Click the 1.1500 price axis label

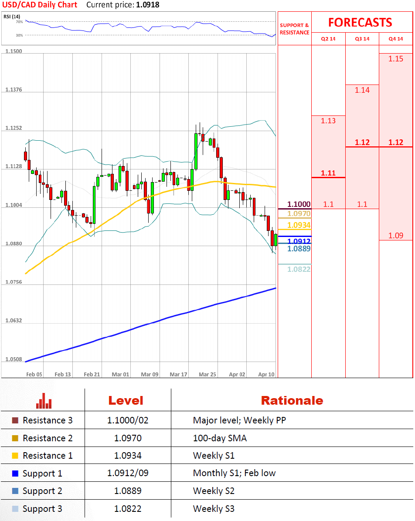click(14, 51)
